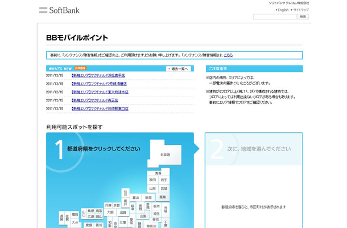Image resolution: width=347 pixels, height=228 pixels.
Task: Choose 京都 on the map
Action: coord(117,205)
